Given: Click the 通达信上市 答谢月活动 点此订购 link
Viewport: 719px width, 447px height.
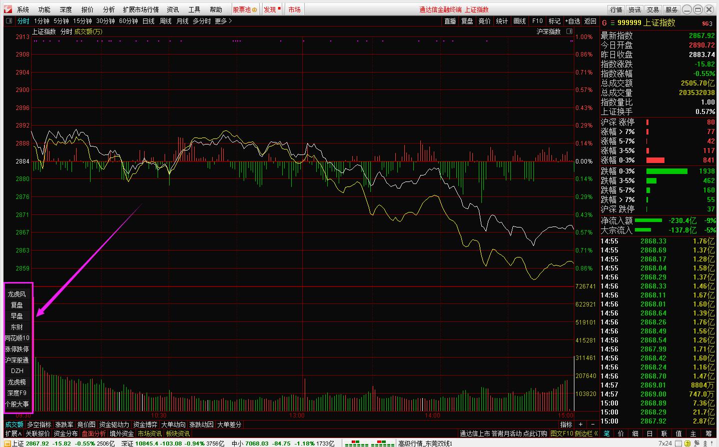Looking at the screenshot, I should [503, 433].
